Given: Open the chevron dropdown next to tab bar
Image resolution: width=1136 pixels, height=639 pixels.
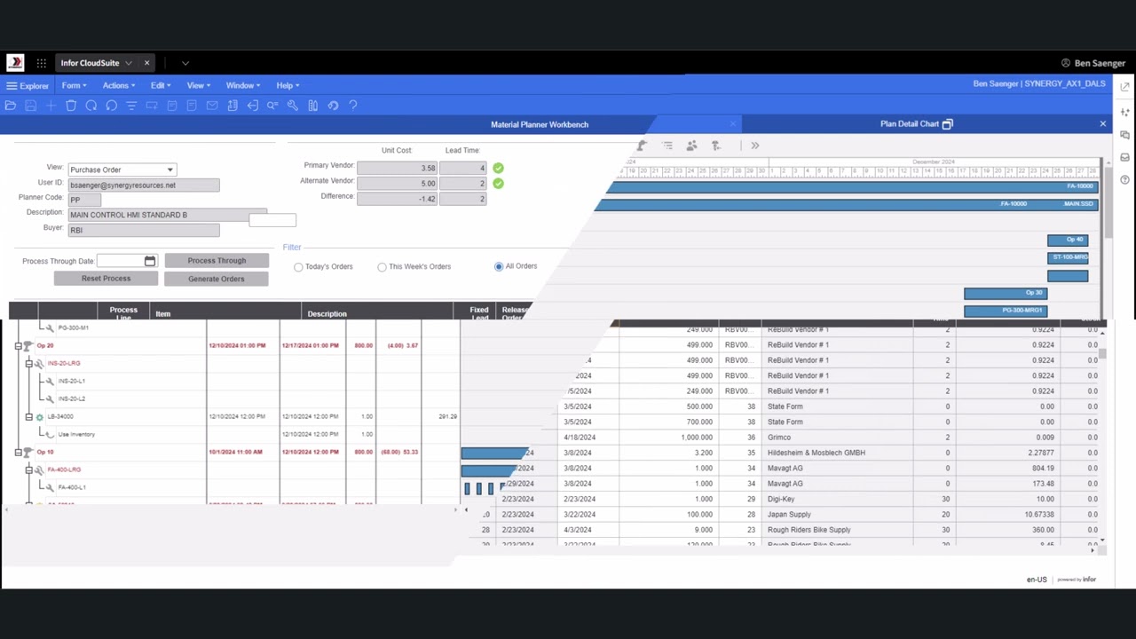Looking at the screenshot, I should click(x=185, y=63).
